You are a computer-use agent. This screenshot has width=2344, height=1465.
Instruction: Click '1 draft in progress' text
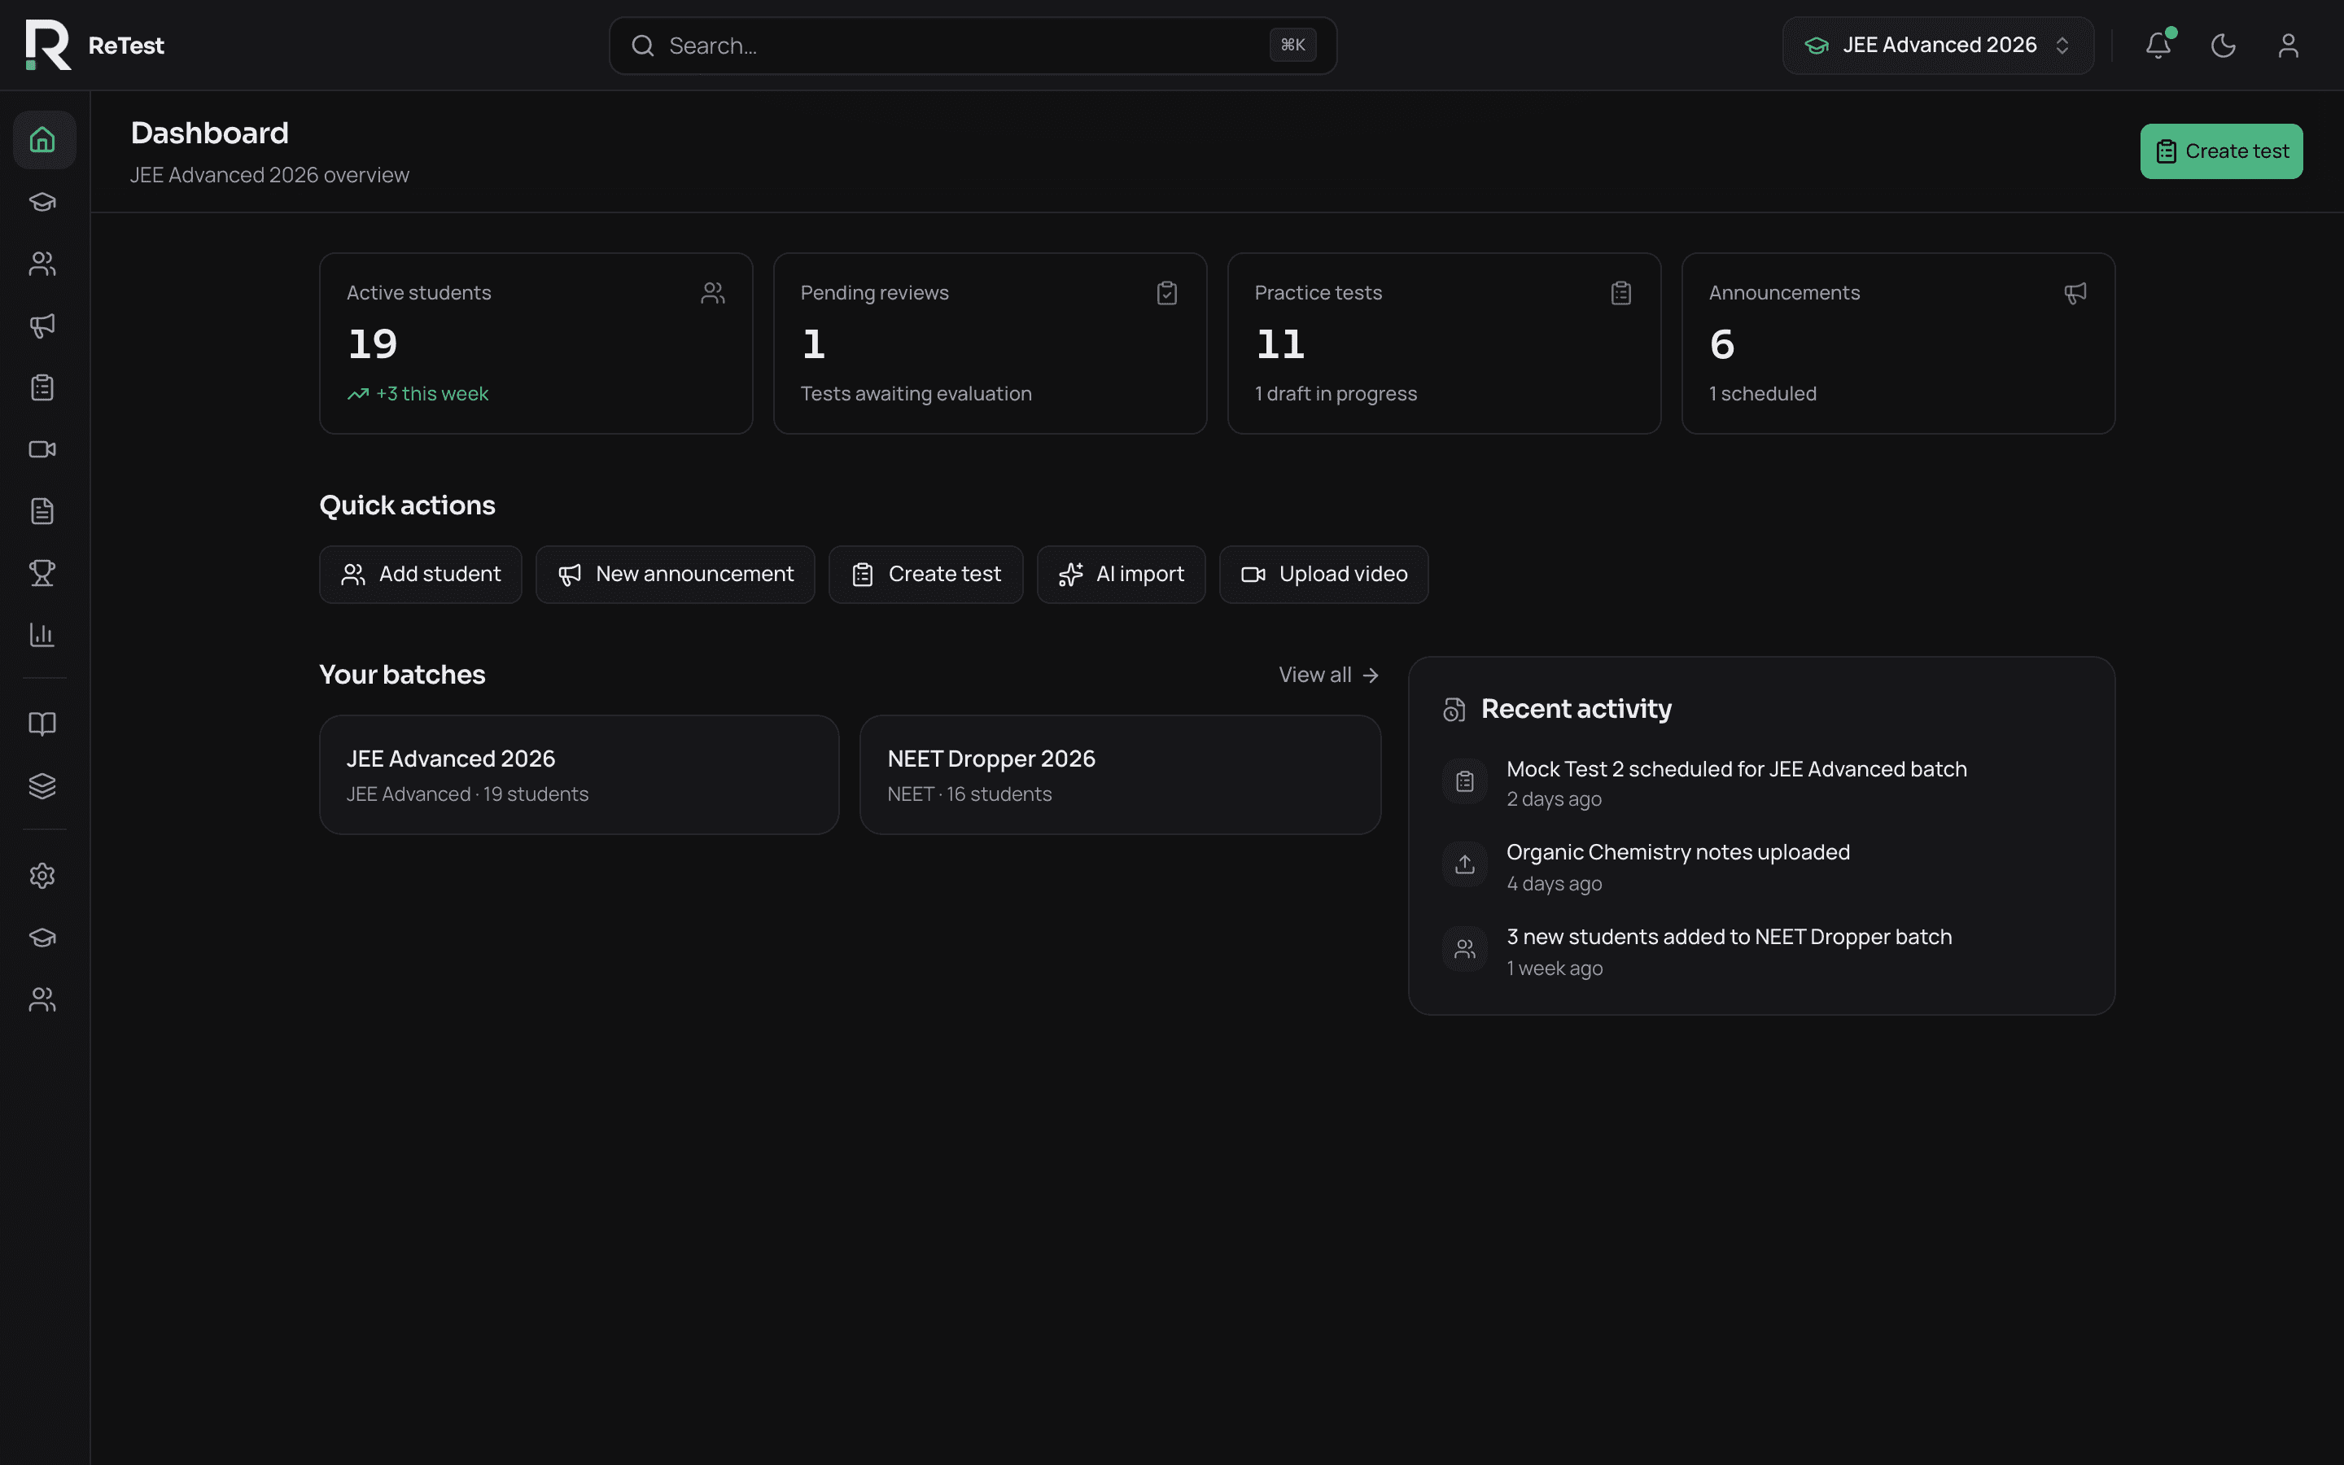tap(1336, 395)
